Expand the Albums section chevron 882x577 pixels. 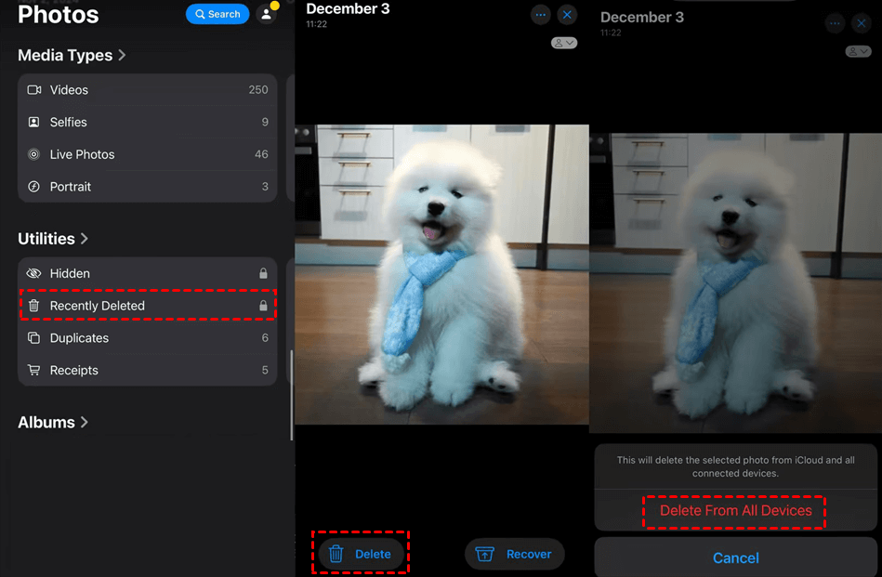pyautogui.click(x=85, y=422)
